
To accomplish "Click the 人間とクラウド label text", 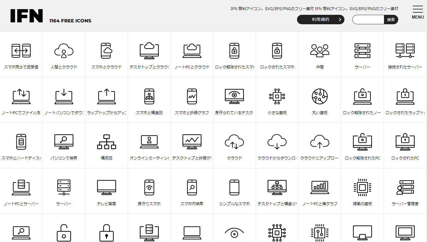I will (x=64, y=67).
